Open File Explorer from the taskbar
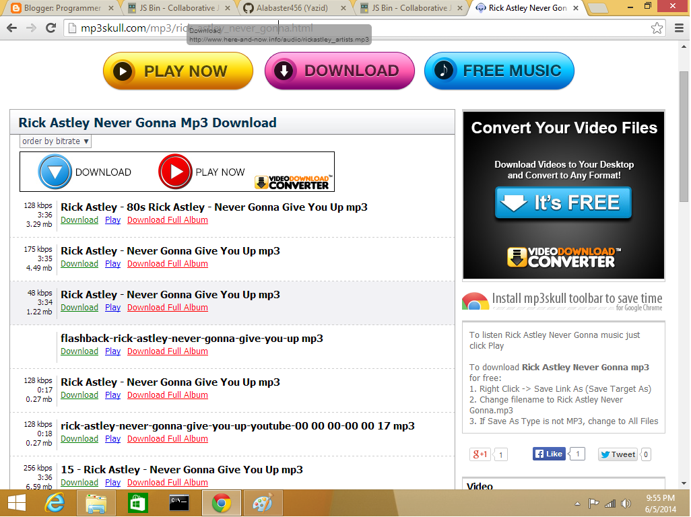 pyautogui.click(x=96, y=503)
